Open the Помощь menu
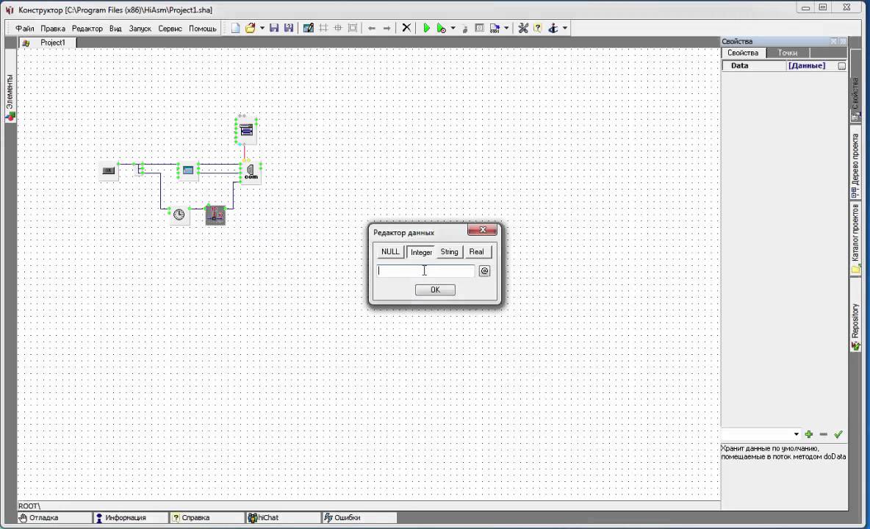 (203, 28)
